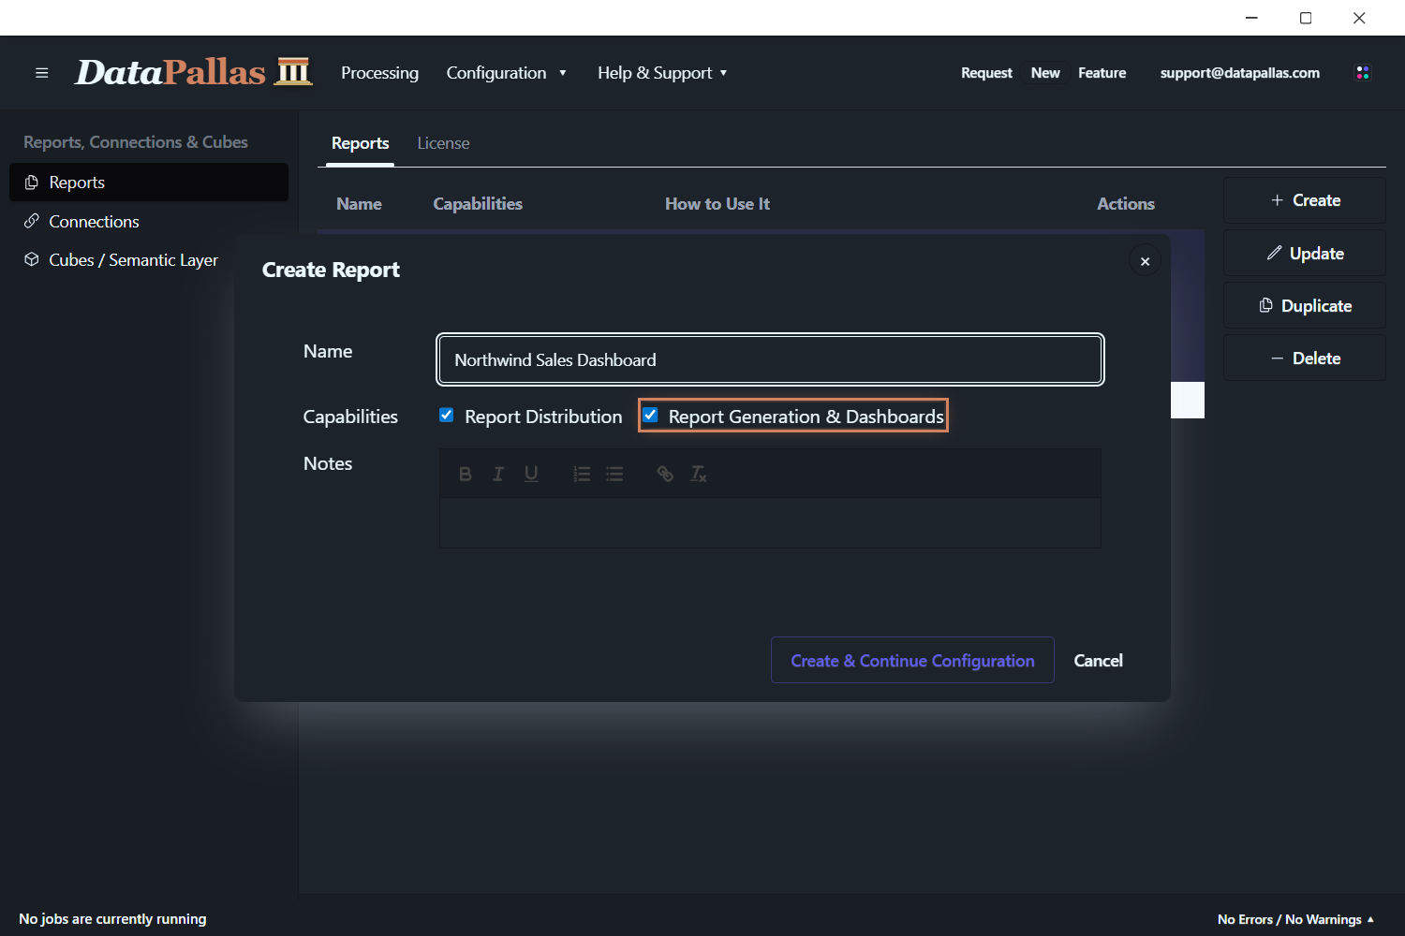Image resolution: width=1405 pixels, height=936 pixels.
Task: Expand the Help & Support dropdown
Action: pyautogui.click(x=663, y=73)
